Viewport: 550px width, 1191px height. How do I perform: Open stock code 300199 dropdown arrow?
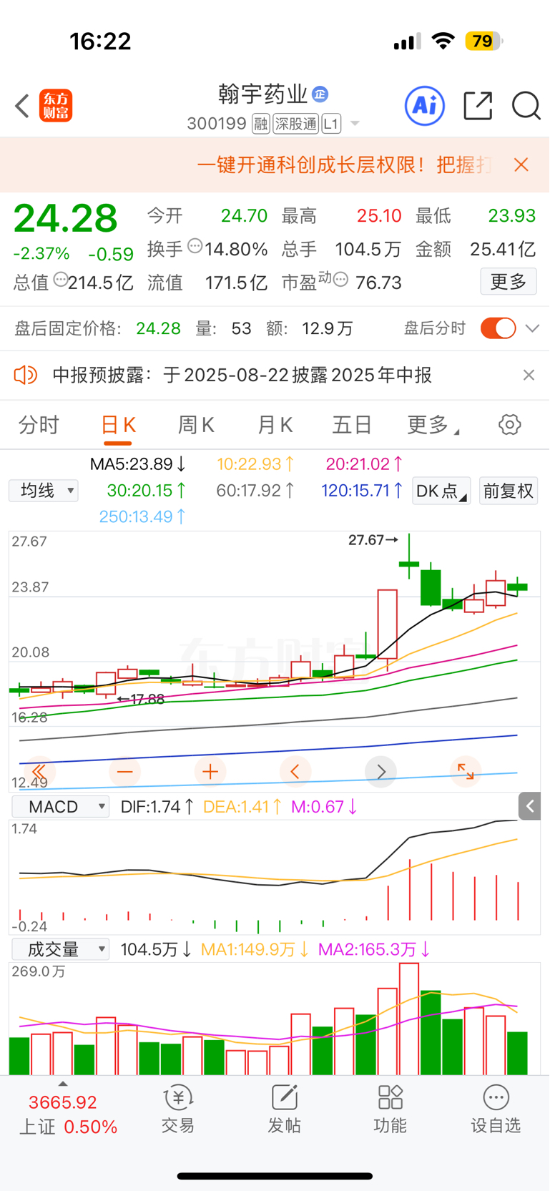click(x=355, y=124)
